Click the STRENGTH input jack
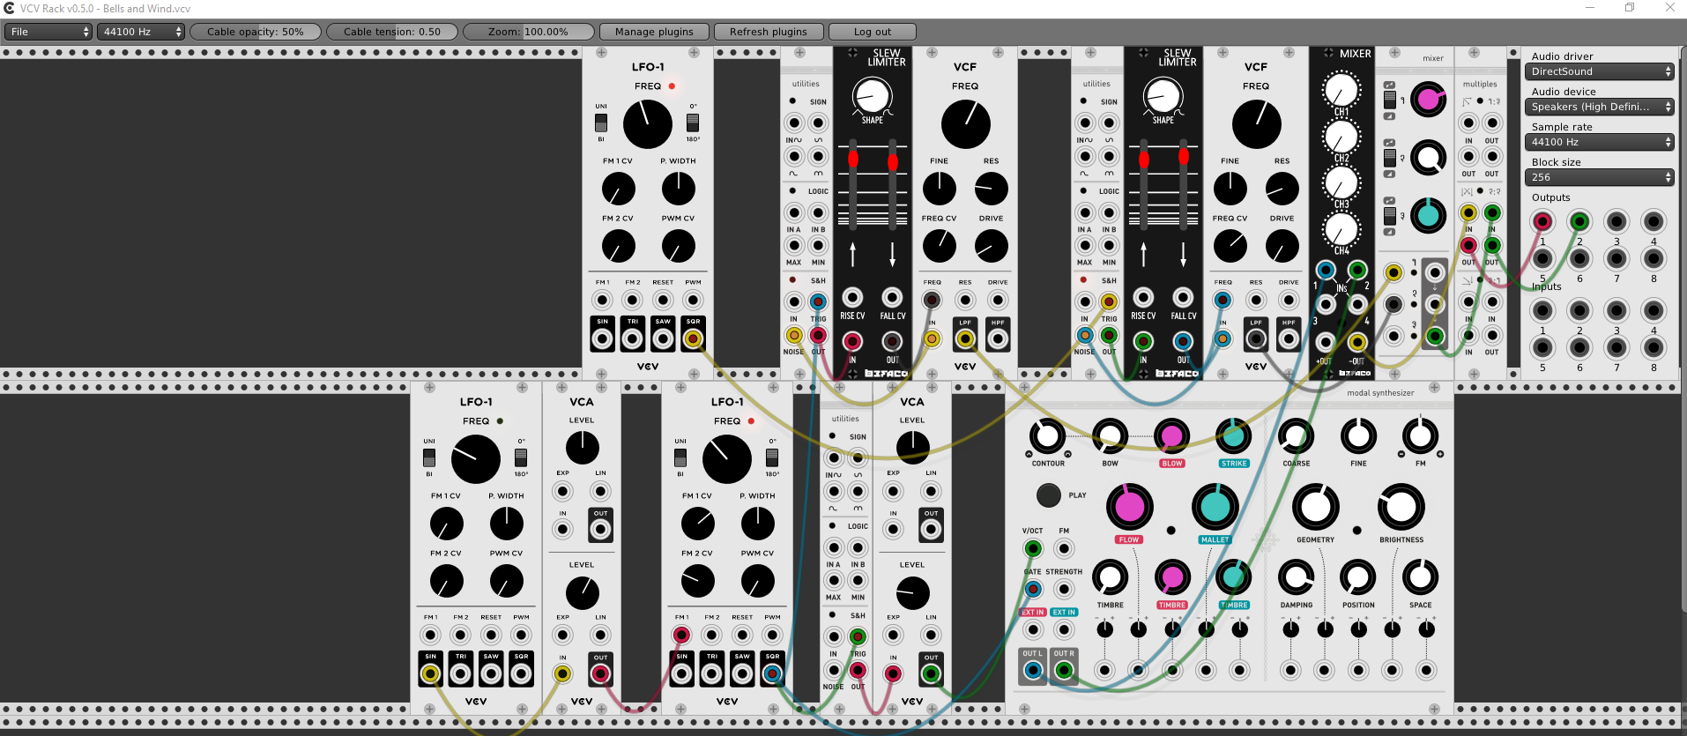 pyautogui.click(x=1064, y=589)
